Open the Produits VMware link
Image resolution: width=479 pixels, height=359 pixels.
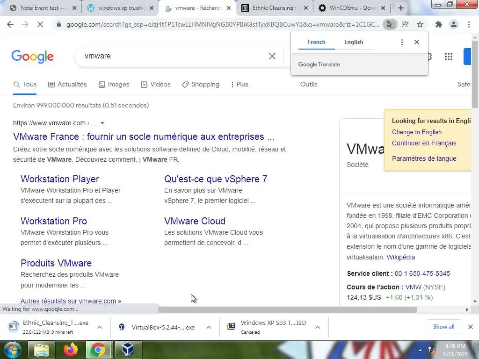click(56, 264)
